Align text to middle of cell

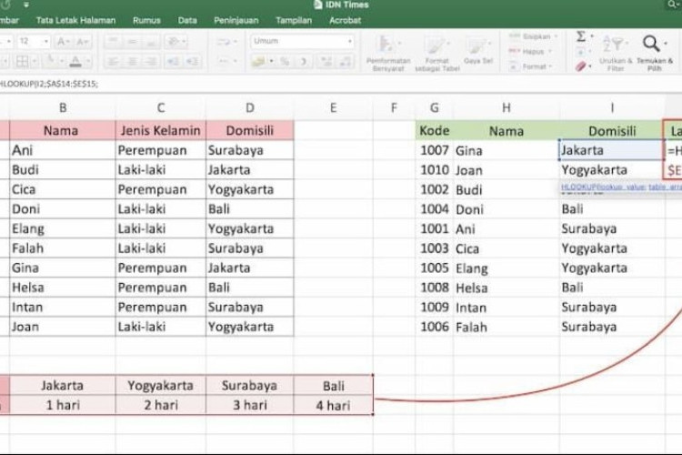click(132, 41)
